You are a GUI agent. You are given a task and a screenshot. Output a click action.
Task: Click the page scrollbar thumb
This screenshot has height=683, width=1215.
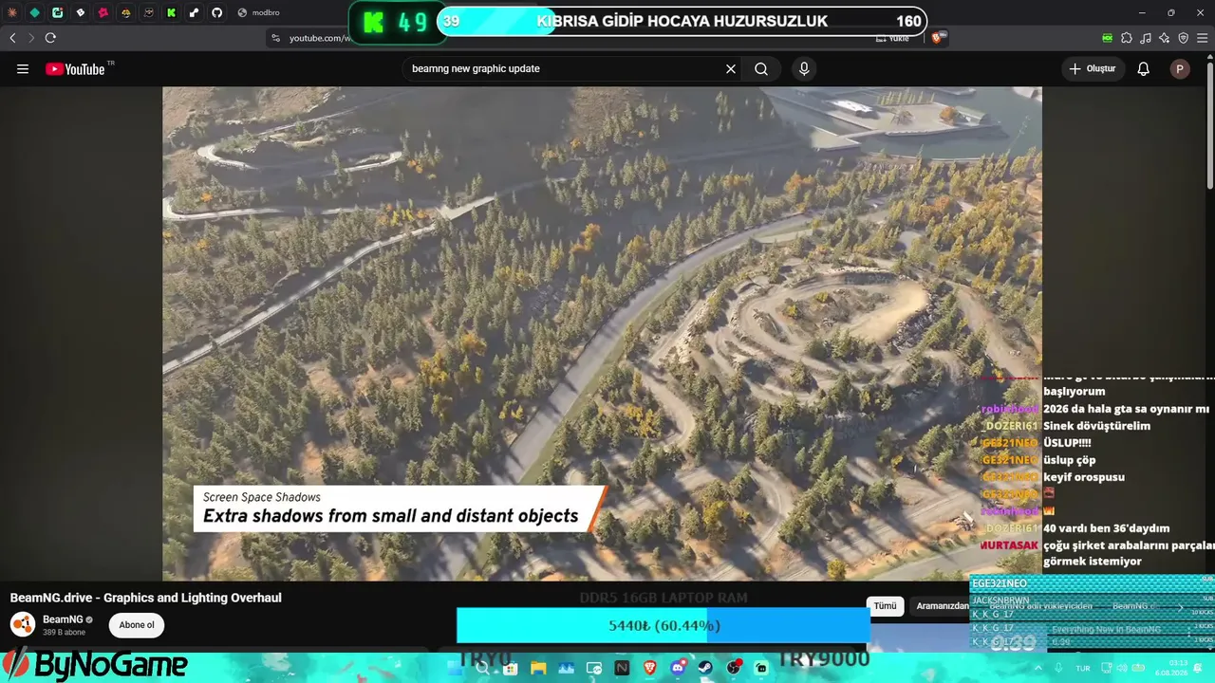coord(1209,123)
